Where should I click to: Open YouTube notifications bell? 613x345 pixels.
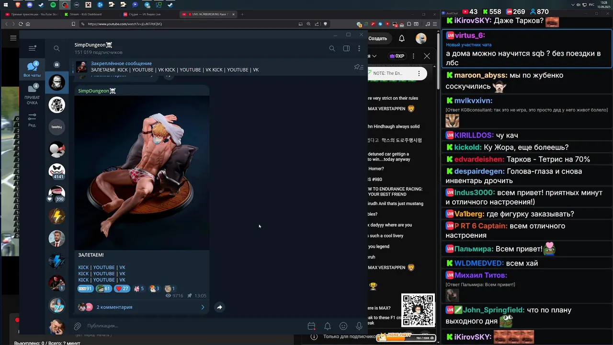tap(402, 38)
